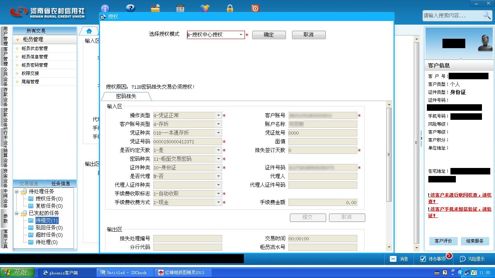
Task: Click the calculator icon in top toolbar
Action: pyautogui.click(x=180, y=8)
